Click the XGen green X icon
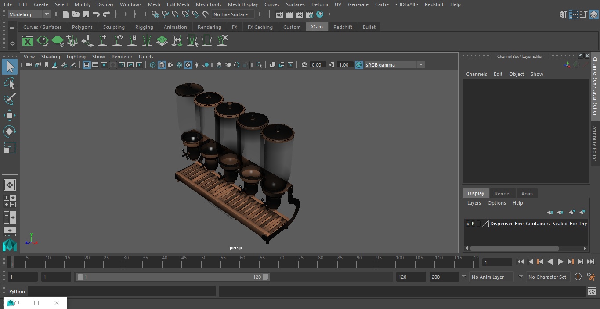This screenshot has width=600, height=309. (28, 41)
